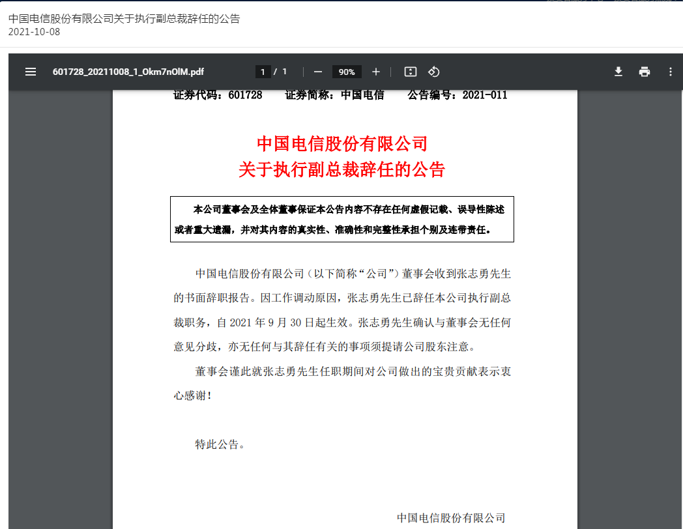683x529 pixels.
Task: Zoom in with the plus icon
Action: click(x=376, y=72)
